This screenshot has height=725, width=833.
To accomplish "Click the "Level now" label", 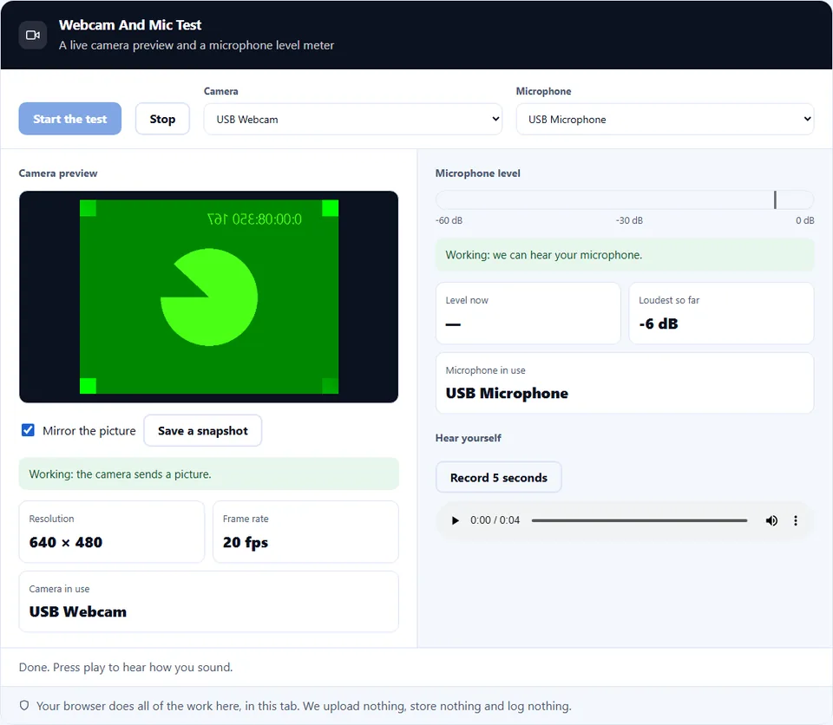I will point(467,300).
